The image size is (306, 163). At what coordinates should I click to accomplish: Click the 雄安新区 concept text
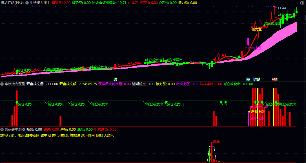point(33,135)
